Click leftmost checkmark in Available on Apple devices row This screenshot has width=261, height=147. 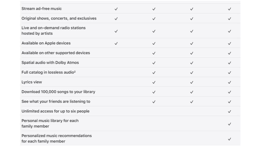pyautogui.click(x=116, y=43)
